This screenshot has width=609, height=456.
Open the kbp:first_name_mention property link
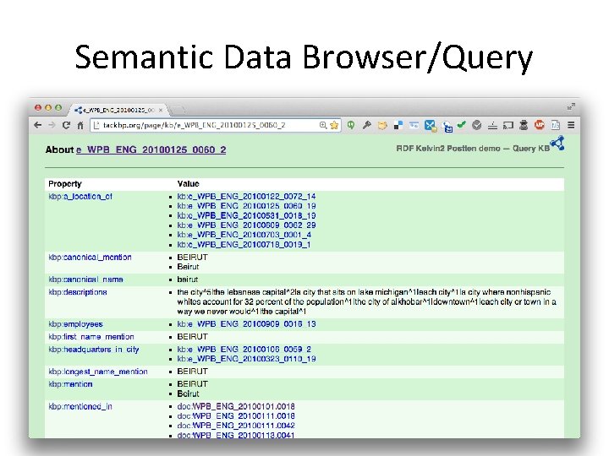click(91, 337)
